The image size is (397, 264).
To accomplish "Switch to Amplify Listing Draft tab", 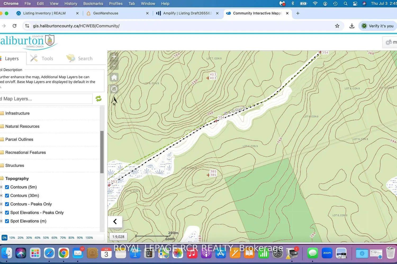I will point(187,13).
